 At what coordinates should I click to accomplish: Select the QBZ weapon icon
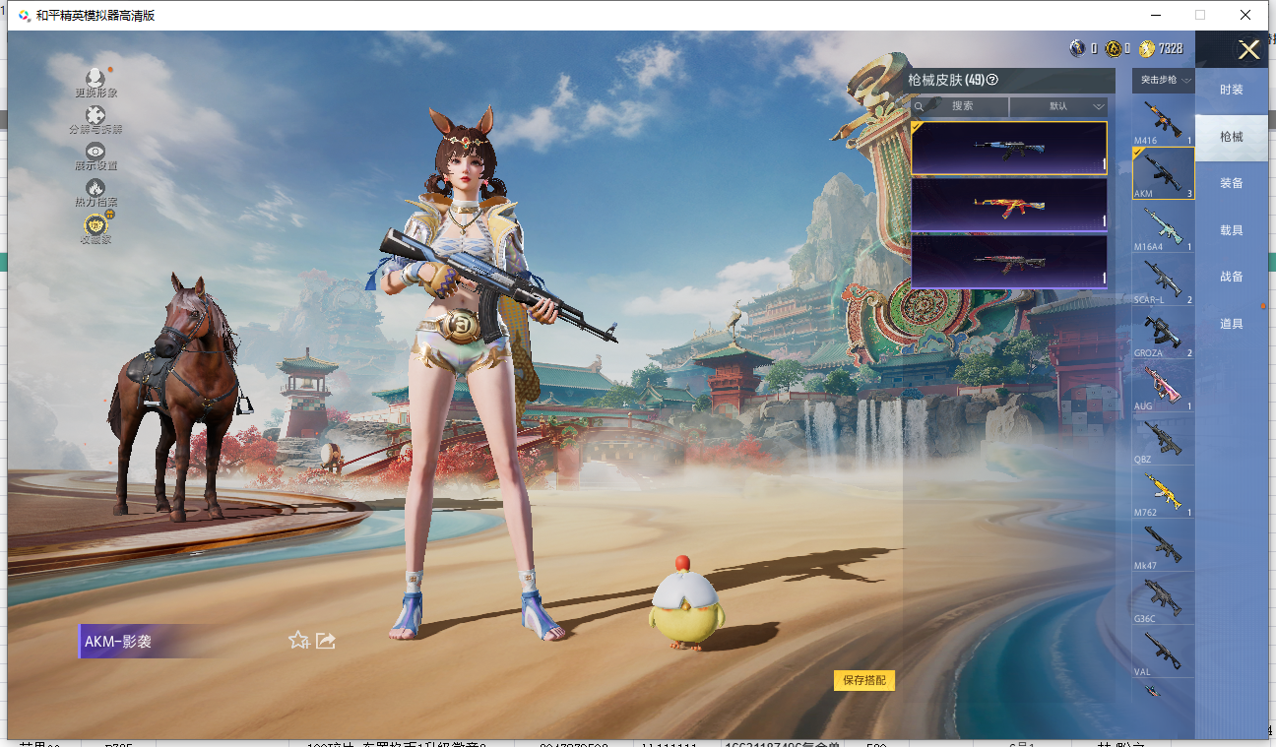(1163, 439)
